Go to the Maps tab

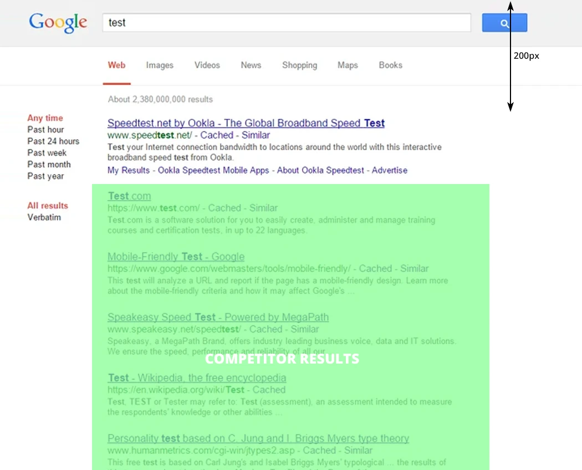348,65
